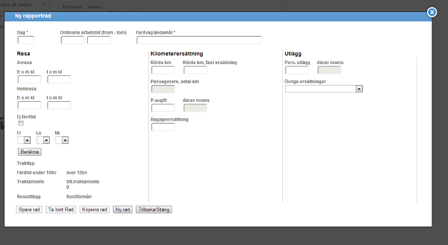Tick the Ej färdtid checkbox
This screenshot has width=448, height=245.
[21, 123]
